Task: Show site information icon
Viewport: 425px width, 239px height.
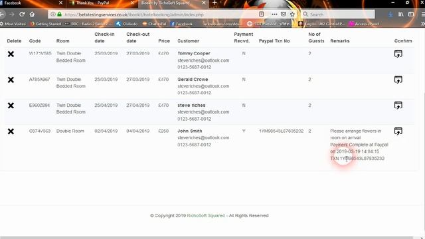Action: 53,15
